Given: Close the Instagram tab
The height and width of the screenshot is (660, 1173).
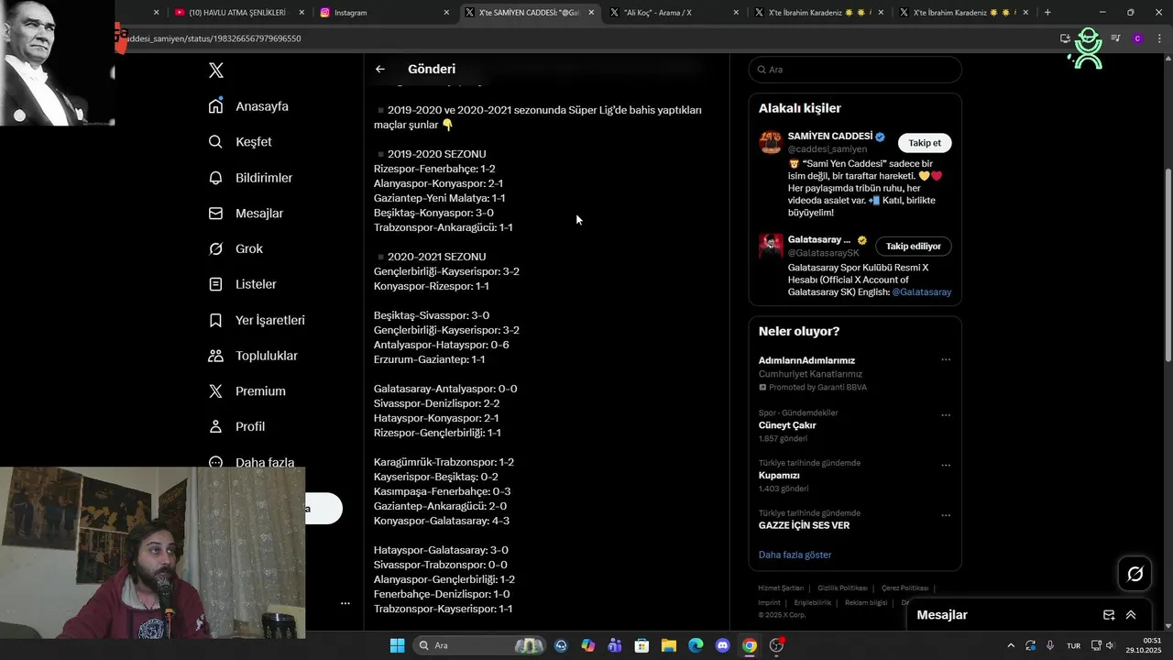Looking at the screenshot, I should click(446, 13).
